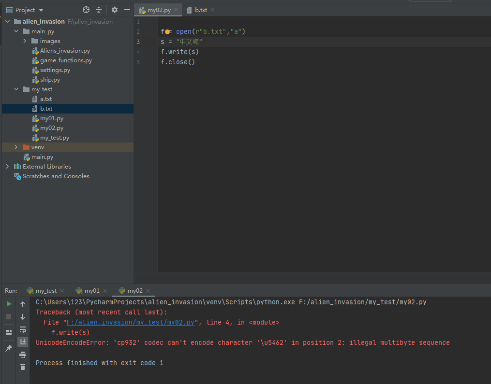
Task: Click the Locate/Select Opened File crosshair icon
Action: coord(86,10)
